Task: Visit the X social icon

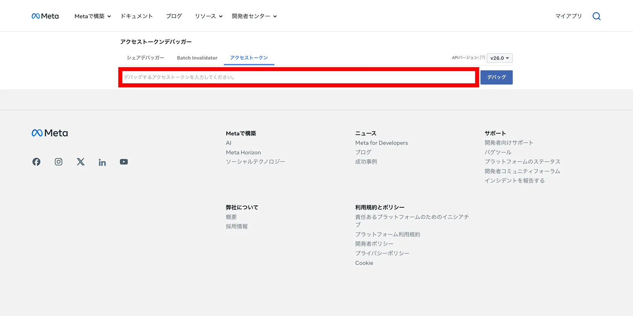Action: [81, 162]
